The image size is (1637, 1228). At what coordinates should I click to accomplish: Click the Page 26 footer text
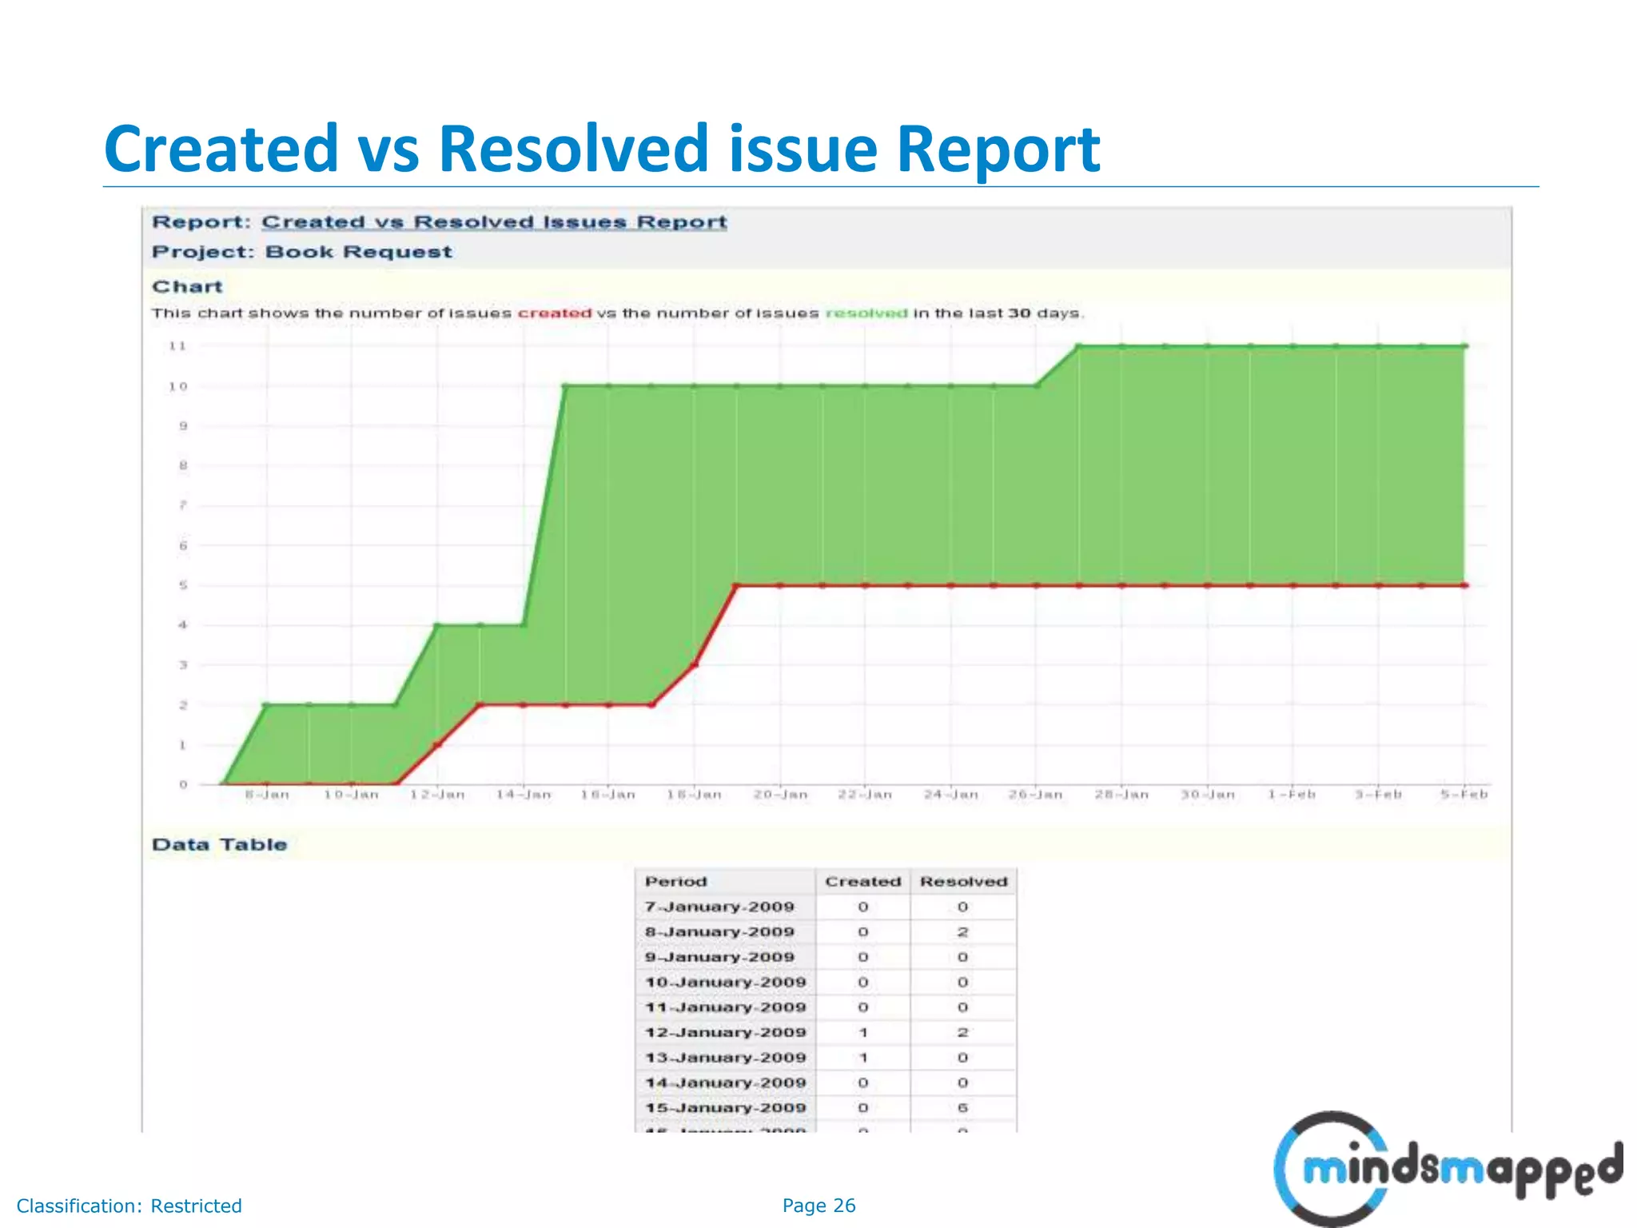[x=818, y=1206]
